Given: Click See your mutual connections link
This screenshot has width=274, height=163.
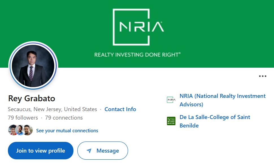Looking at the screenshot, I should pos(67,131).
